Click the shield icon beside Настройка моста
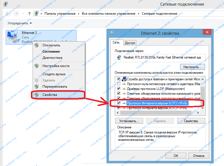Viewport: 224px width, 166px height. 37,66
